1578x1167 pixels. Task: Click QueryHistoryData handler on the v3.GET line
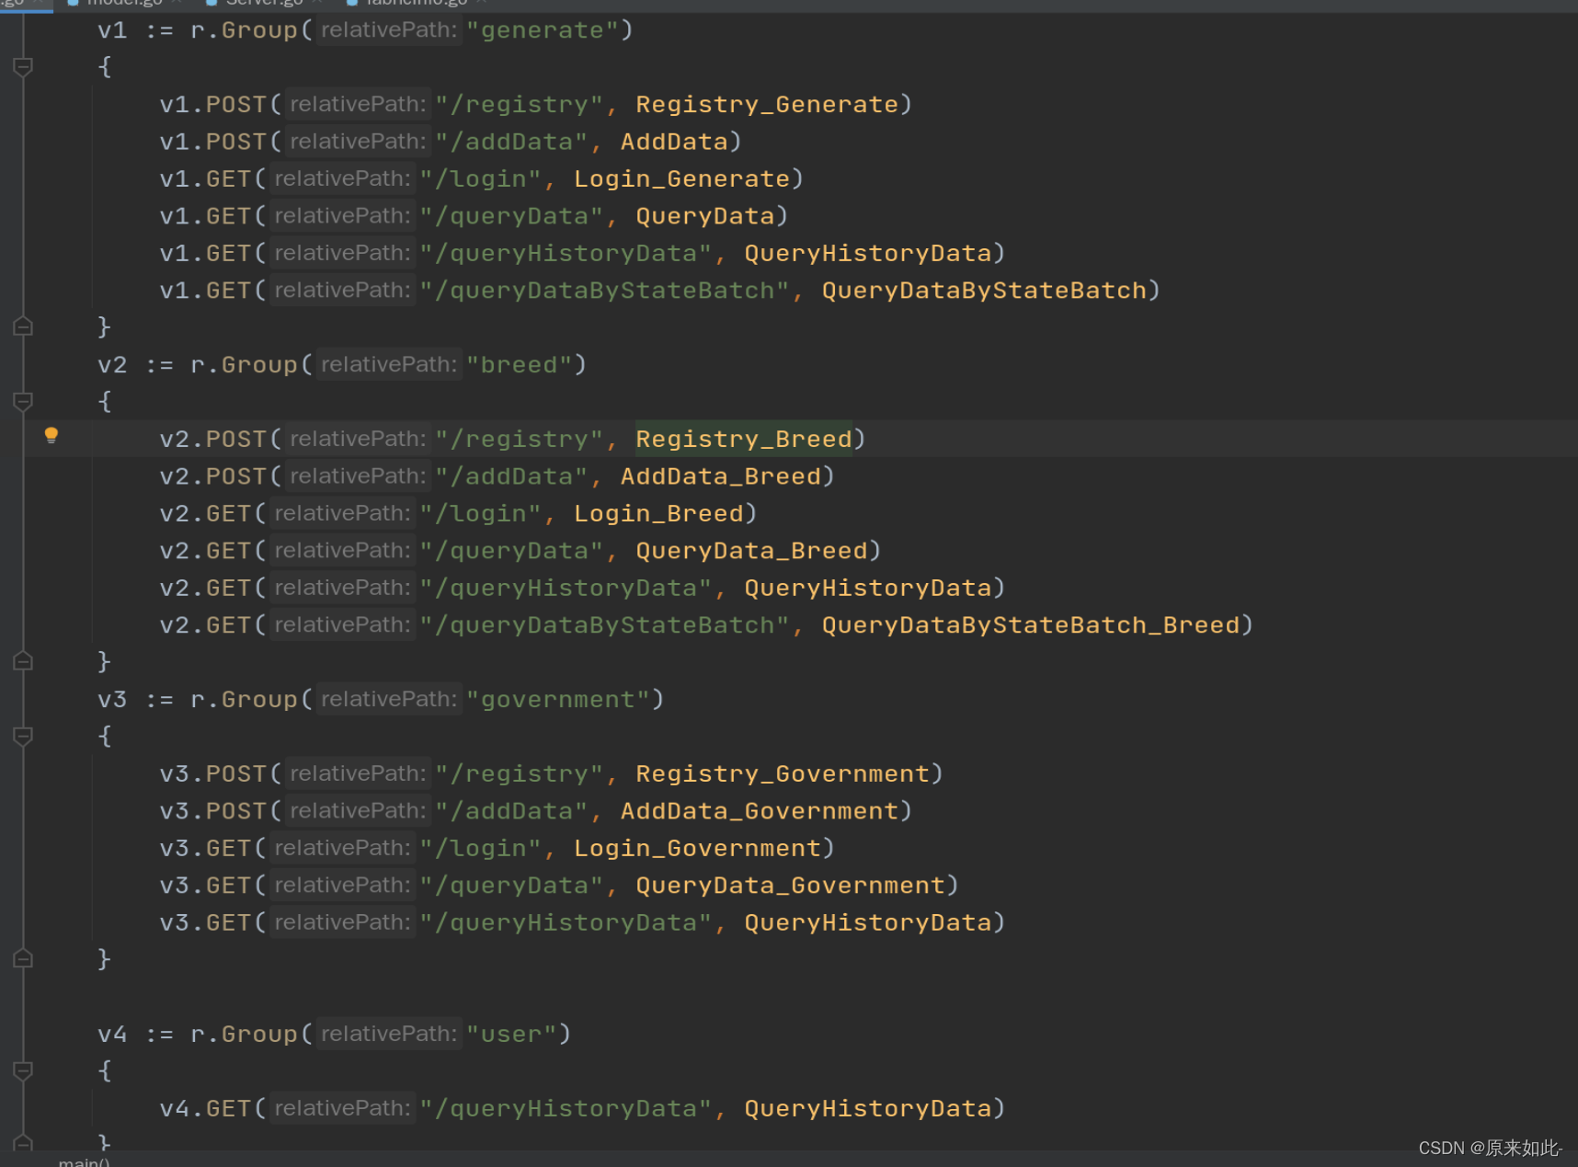[x=867, y=922]
